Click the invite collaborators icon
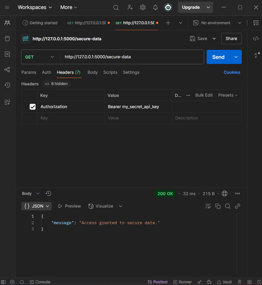The height and width of the screenshot is (285, 262). tap(130, 7)
